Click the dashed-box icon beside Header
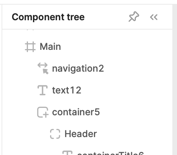The image size is (177, 155). (x=55, y=134)
